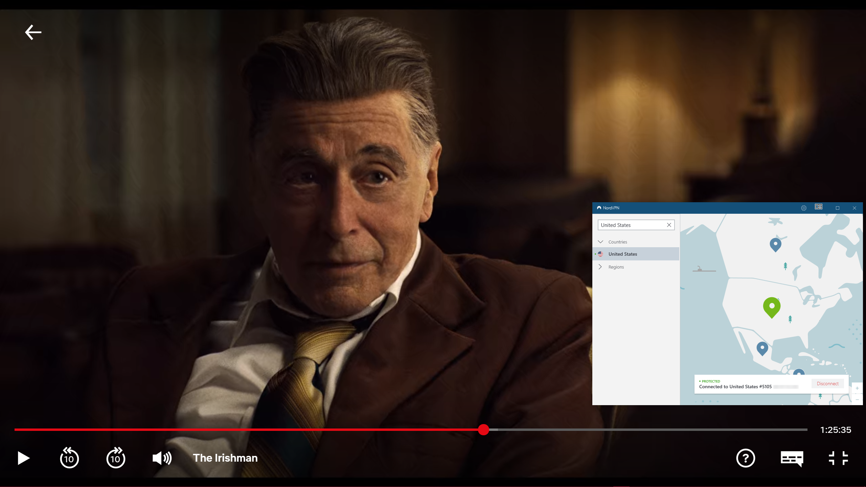Expand the Regions section

600,267
